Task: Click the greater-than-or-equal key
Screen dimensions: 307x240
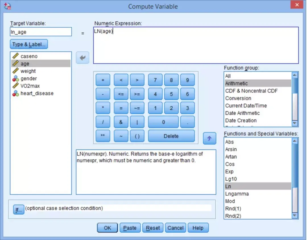Action: (137, 94)
